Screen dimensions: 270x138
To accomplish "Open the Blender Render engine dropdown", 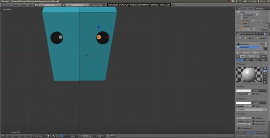I will tap(99, 5).
